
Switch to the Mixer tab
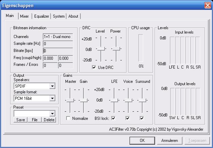point(24,16)
